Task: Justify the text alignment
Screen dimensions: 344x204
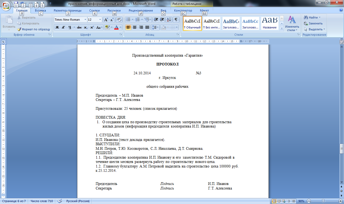Action: pos(147,27)
